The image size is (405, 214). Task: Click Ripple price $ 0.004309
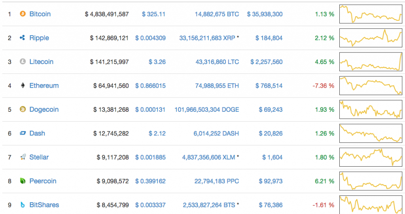tap(150, 38)
